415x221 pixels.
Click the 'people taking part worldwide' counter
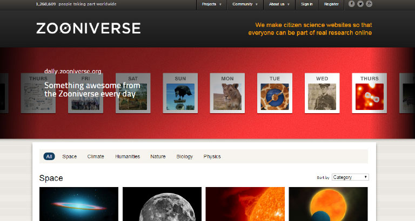pos(76,4)
